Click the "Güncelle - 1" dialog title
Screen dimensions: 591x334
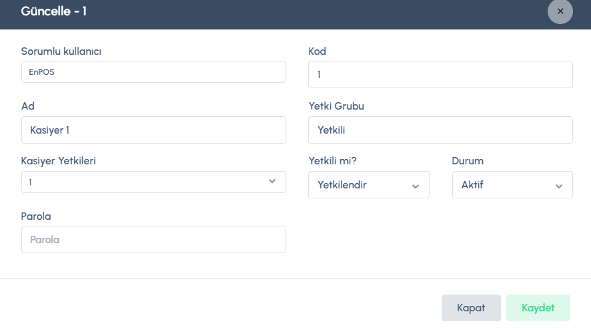pyautogui.click(x=54, y=12)
